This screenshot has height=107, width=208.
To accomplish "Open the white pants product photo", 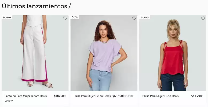I will click(35, 53).
